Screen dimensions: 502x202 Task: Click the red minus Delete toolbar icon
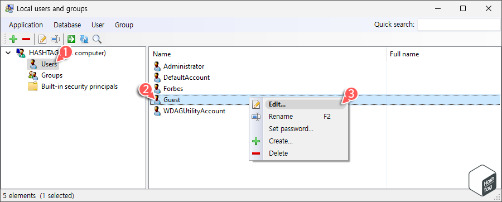click(x=26, y=40)
